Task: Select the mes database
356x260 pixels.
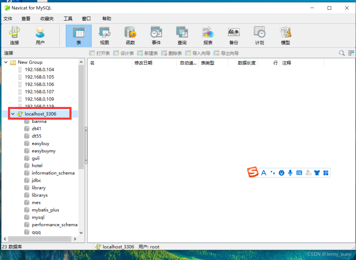Action: point(36,202)
